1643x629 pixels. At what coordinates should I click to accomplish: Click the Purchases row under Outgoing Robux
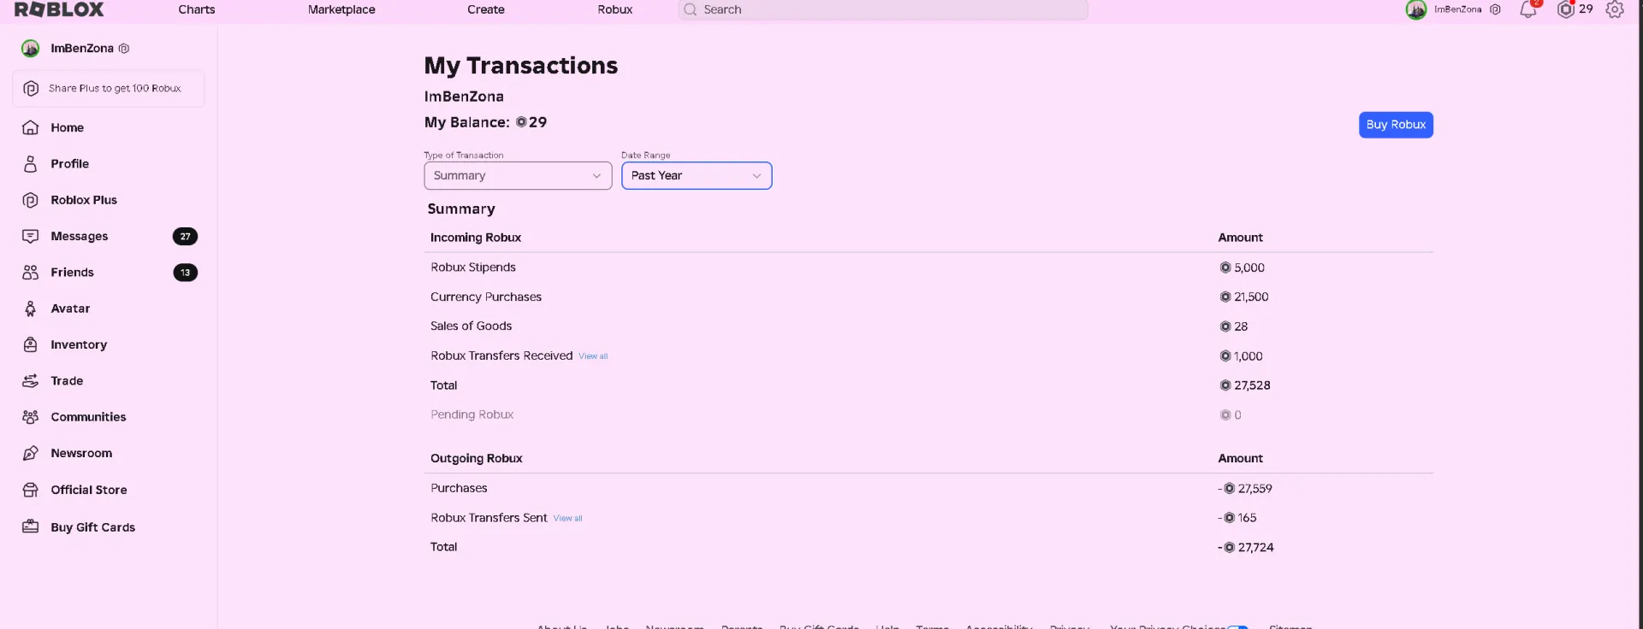[459, 488]
